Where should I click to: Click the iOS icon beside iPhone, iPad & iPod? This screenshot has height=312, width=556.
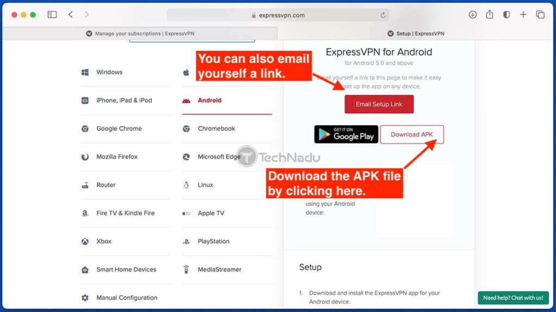[85, 100]
